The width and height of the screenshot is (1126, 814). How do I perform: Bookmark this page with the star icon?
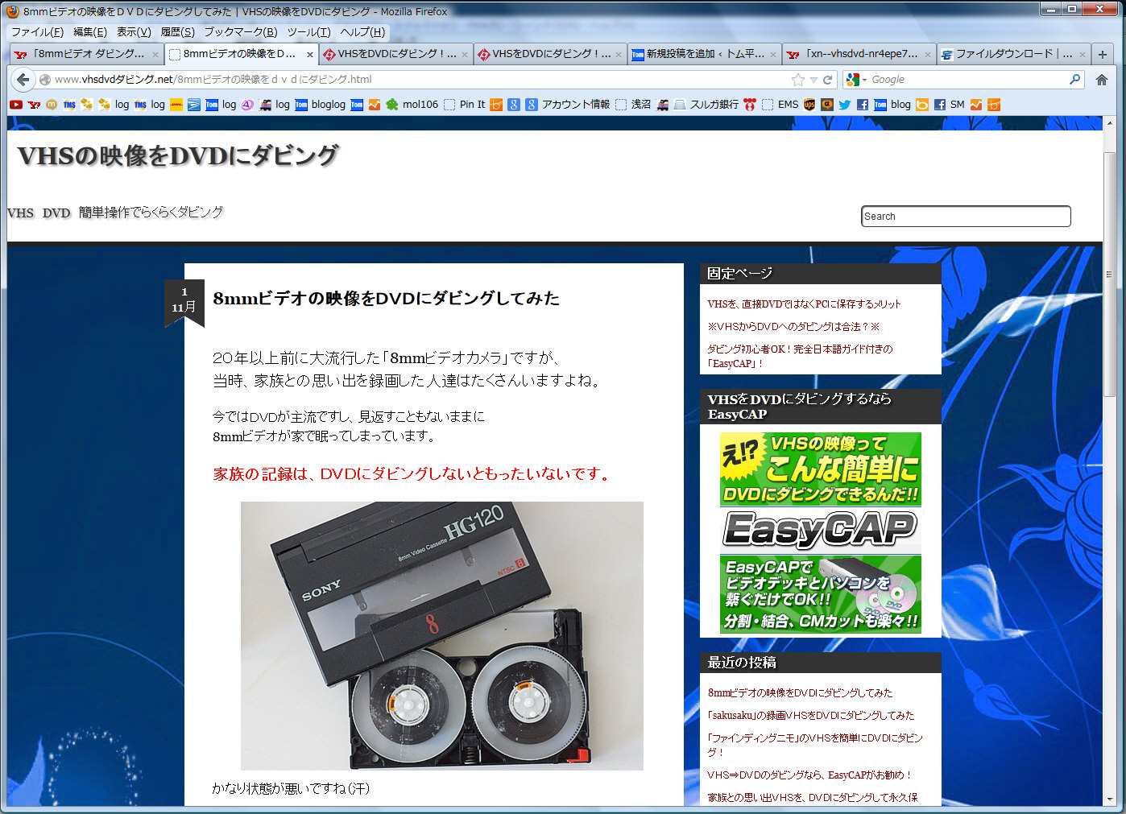coord(798,80)
